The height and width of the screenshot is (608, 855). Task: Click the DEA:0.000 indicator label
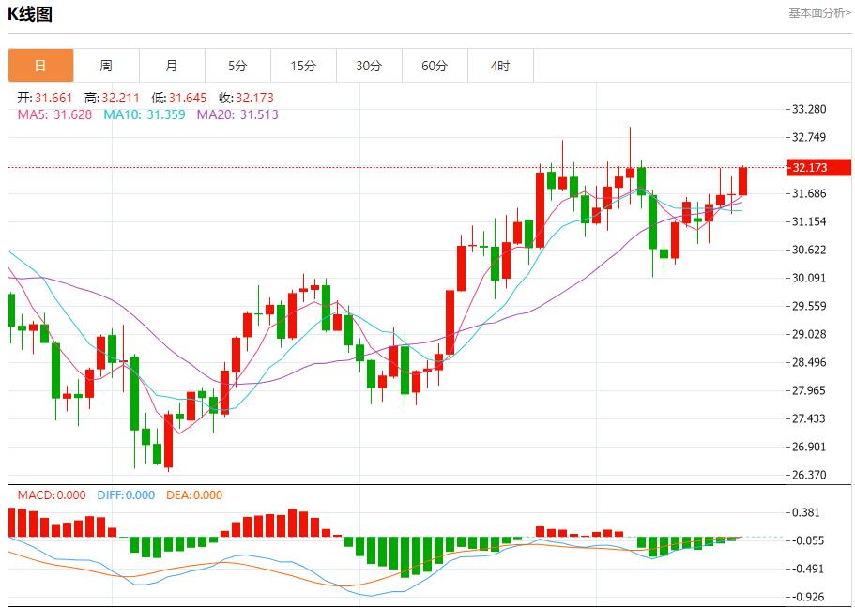[x=194, y=495]
